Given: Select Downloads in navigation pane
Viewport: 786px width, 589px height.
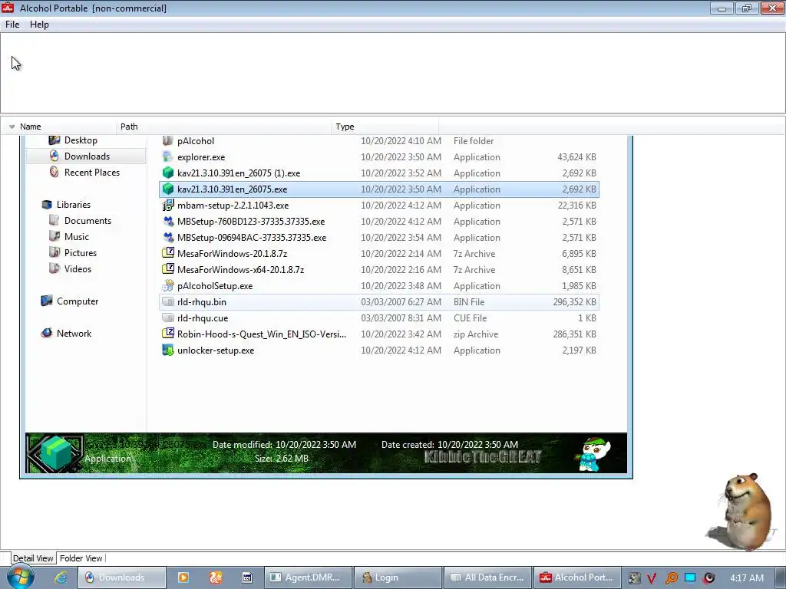Looking at the screenshot, I should pos(87,156).
